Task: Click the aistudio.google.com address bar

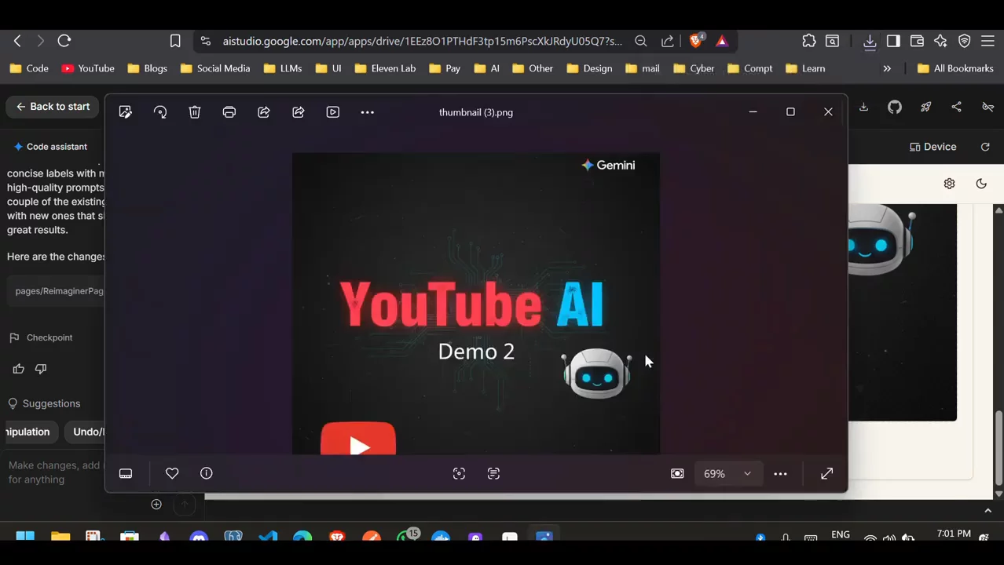Action: [x=422, y=41]
